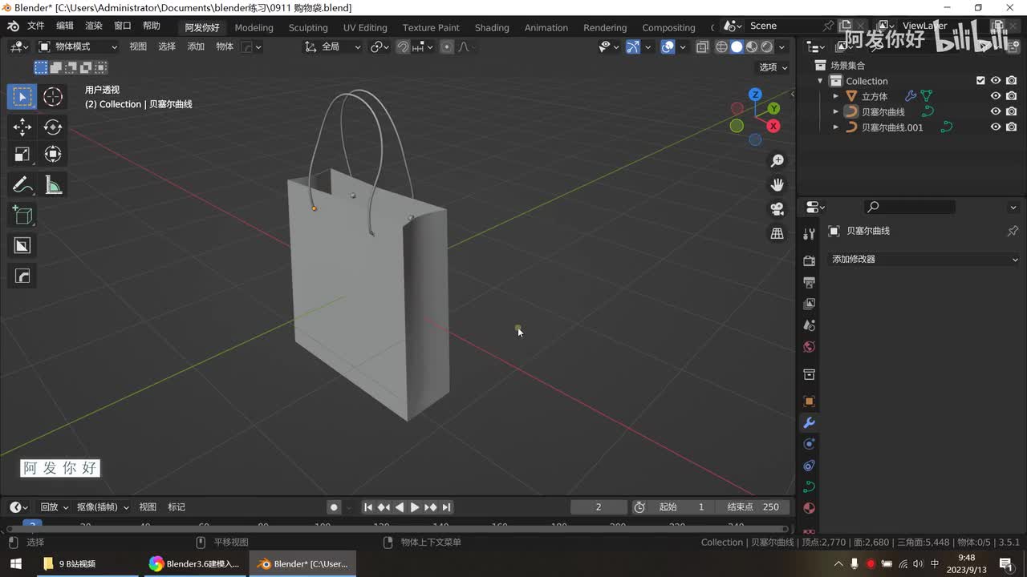Open 全局 transform orientation dropdown
The image size is (1027, 577).
pyautogui.click(x=333, y=46)
